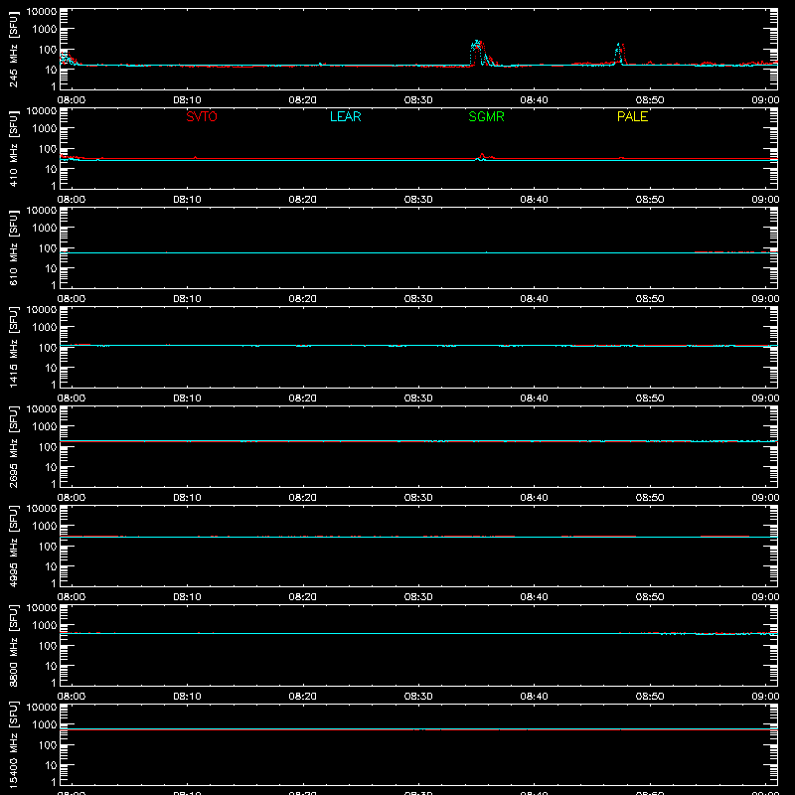Click the 08:47 burst peak in 245 MHz panel
The image size is (795, 795).
619,54
